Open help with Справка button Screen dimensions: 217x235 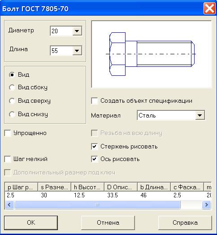(x=185, y=223)
